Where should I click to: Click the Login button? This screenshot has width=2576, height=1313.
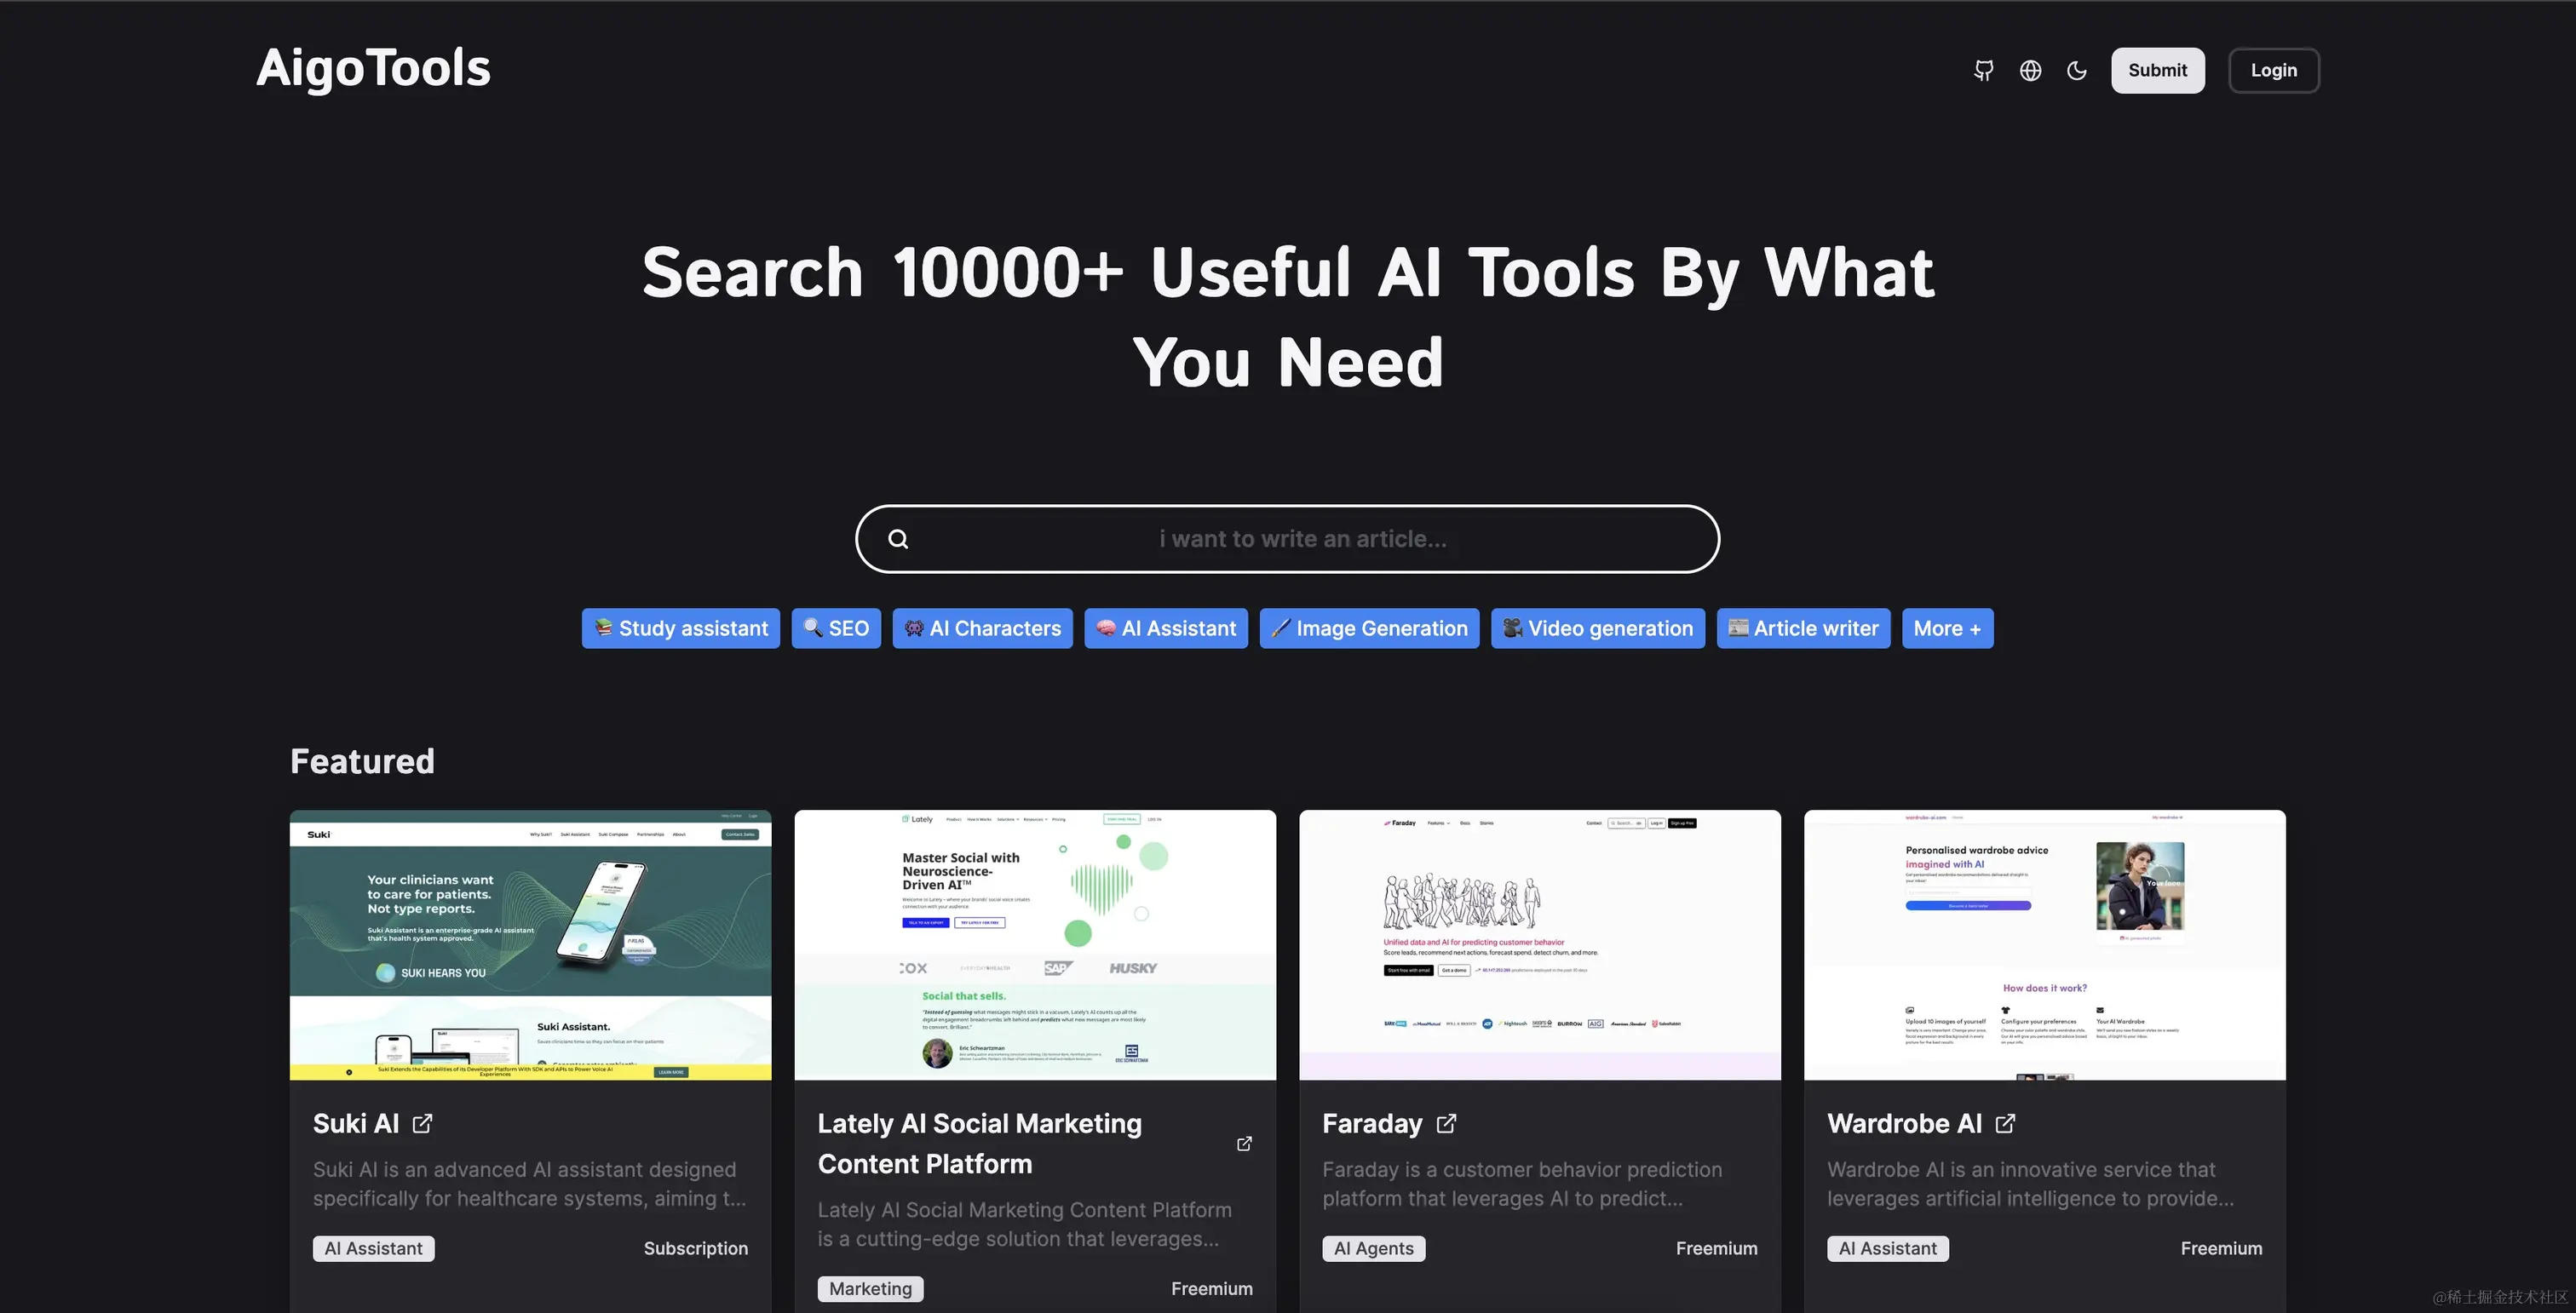click(x=2274, y=70)
